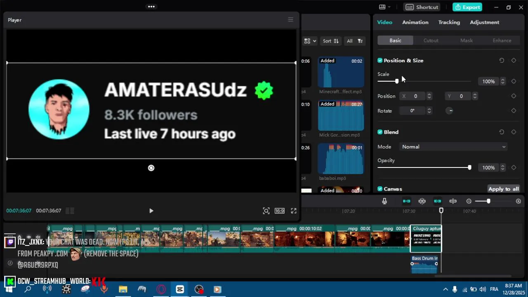Toggle the Blend checkbox
The height and width of the screenshot is (297, 528).
click(380, 132)
